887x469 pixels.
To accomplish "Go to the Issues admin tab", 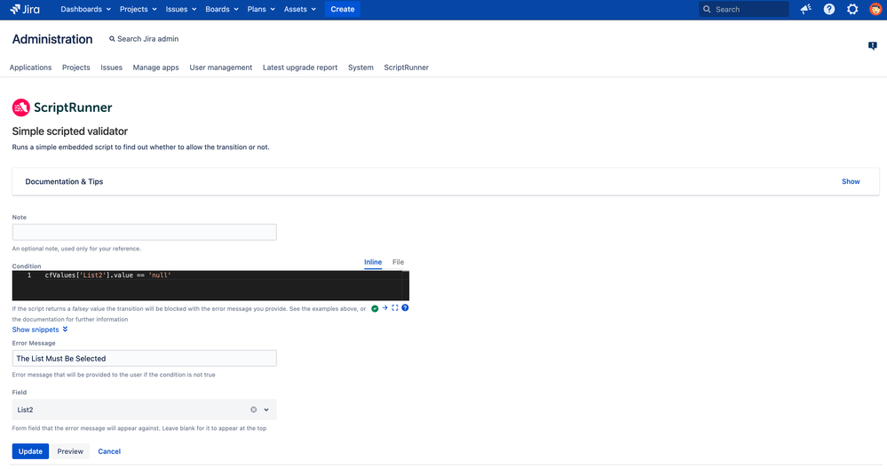I will [x=112, y=68].
